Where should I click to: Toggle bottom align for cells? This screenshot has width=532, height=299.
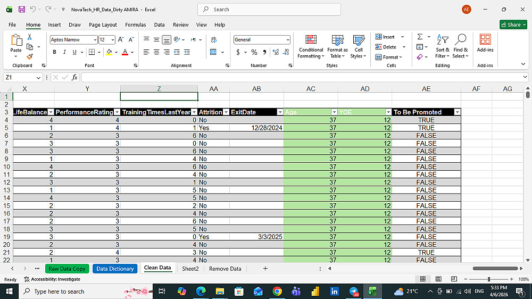pos(167,40)
